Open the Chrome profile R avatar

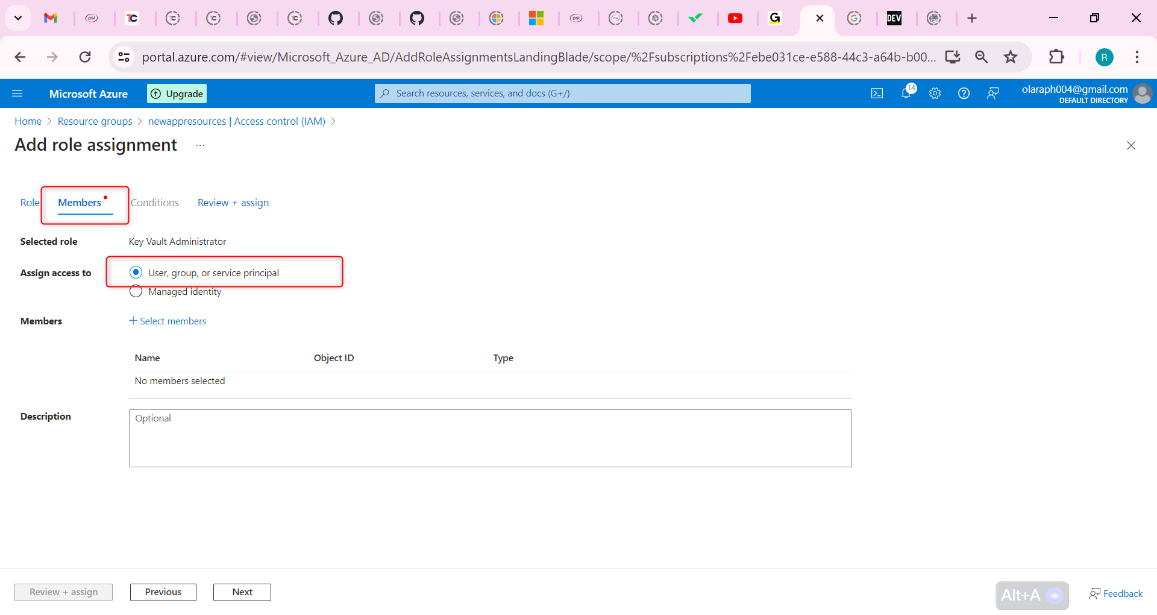click(1104, 57)
